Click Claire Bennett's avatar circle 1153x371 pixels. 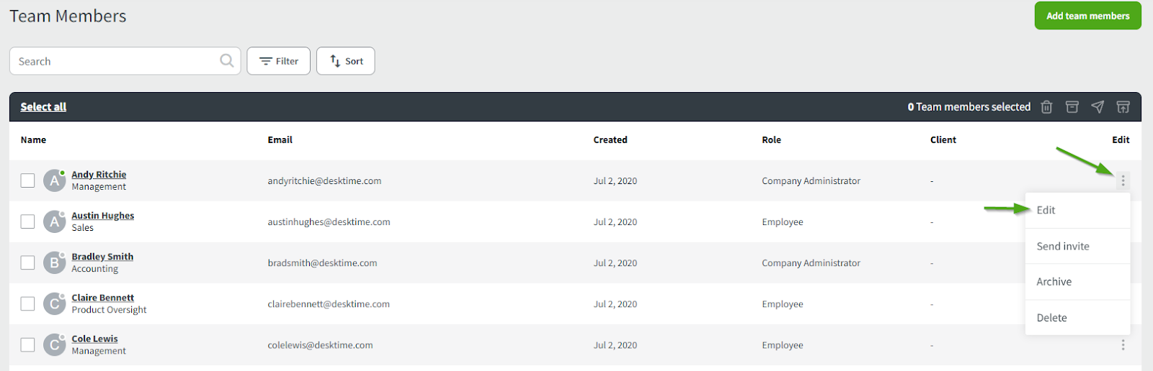tap(54, 304)
